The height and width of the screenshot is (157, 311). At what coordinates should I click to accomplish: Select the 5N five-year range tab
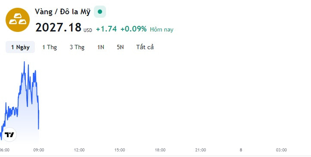point(120,47)
